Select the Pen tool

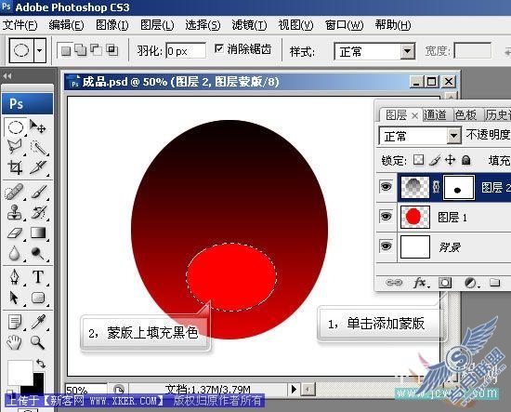[15, 277]
